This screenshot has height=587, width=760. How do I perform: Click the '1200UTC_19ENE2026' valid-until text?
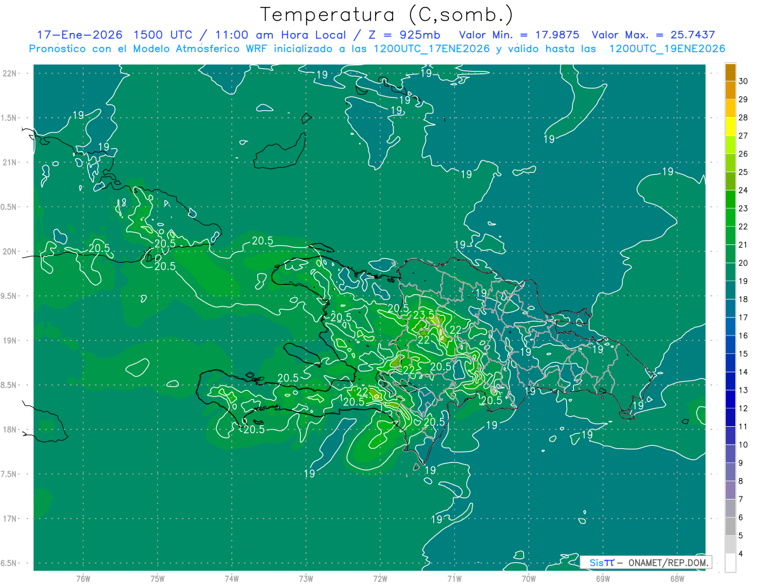click(x=667, y=49)
